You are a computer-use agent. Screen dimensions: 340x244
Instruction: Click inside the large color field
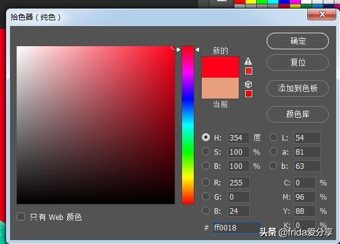click(x=96, y=125)
